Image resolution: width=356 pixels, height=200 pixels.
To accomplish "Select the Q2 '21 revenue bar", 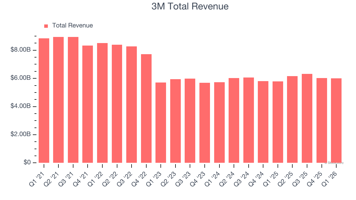I will pyautogui.click(x=58, y=100).
